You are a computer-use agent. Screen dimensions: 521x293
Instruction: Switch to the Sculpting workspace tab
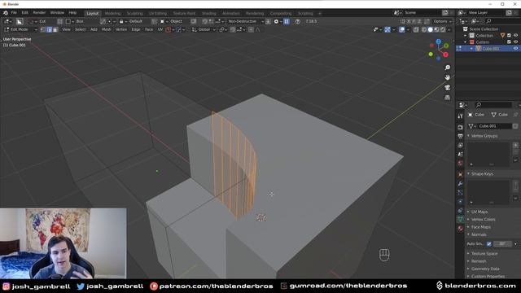click(134, 13)
